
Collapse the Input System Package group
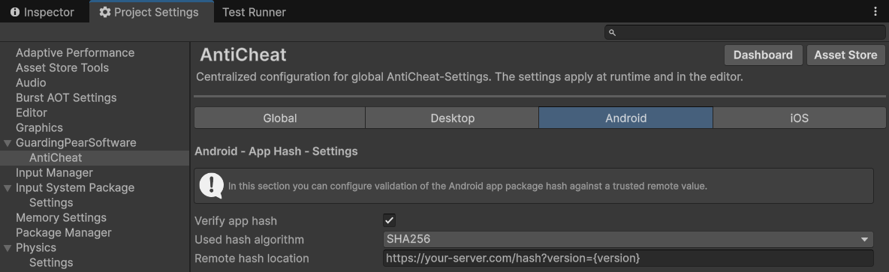click(x=8, y=188)
